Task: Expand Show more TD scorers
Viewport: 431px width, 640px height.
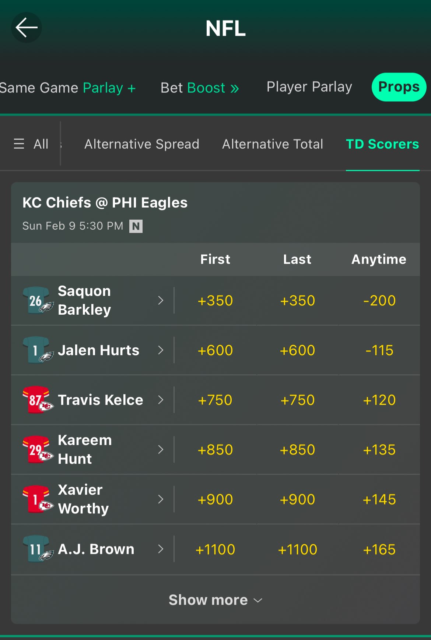Action: (x=215, y=600)
